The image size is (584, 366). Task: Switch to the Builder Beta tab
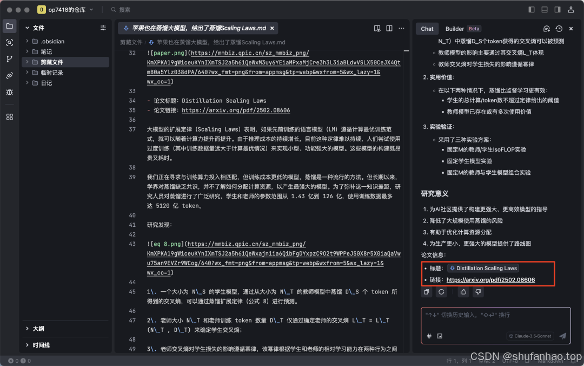coord(463,29)
